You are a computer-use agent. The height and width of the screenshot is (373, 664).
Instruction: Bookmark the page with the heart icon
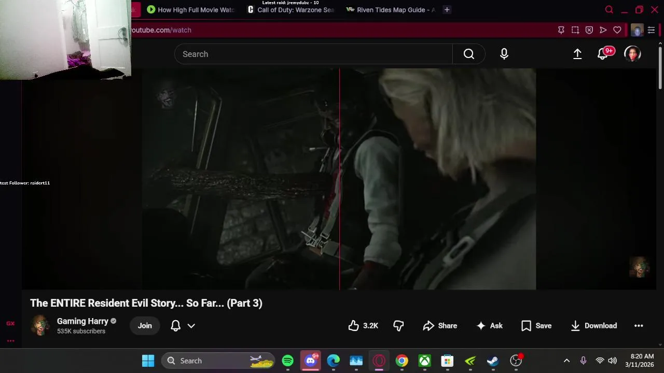(x=617, y=30)
